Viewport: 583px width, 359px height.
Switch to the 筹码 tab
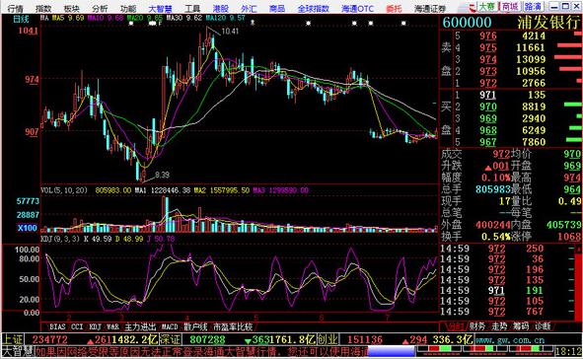pyautogui.click(x=521, y=326)
